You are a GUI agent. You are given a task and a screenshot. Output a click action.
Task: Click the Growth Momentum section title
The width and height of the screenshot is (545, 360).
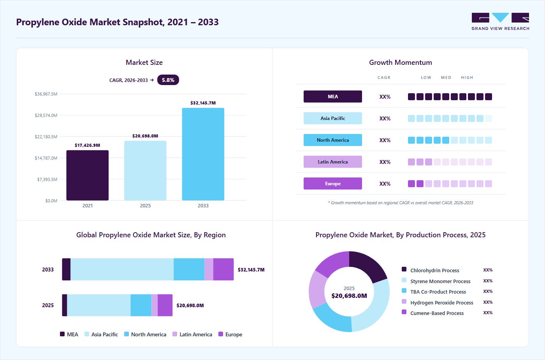(401, 63)
